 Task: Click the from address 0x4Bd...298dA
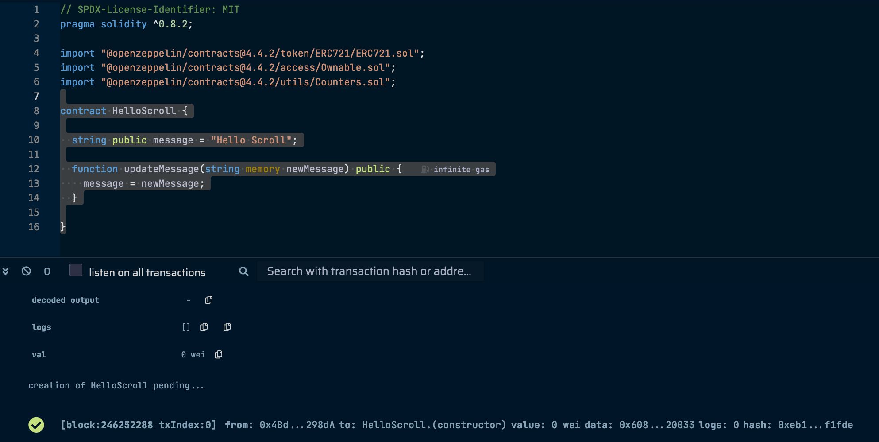tap(297, 425)
